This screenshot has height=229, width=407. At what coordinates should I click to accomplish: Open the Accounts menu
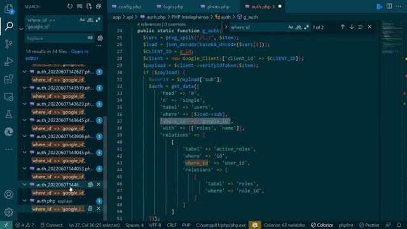pos(9,195)
